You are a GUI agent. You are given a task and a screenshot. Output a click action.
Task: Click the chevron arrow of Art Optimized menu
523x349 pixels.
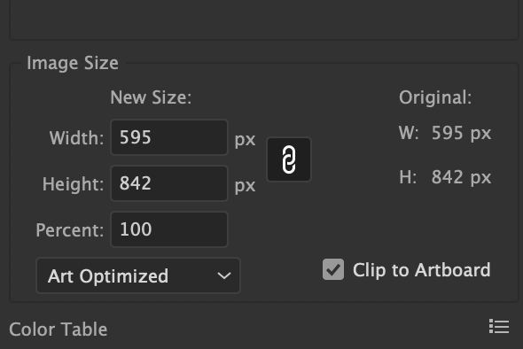tap(223, 276)
